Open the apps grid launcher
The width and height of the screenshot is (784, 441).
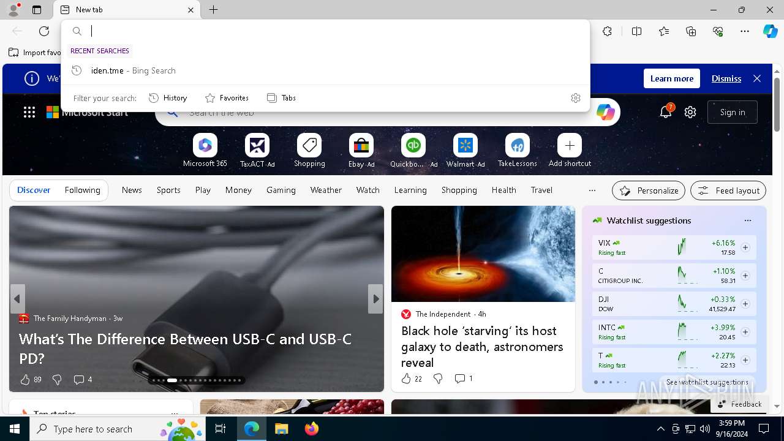(29, 112)
